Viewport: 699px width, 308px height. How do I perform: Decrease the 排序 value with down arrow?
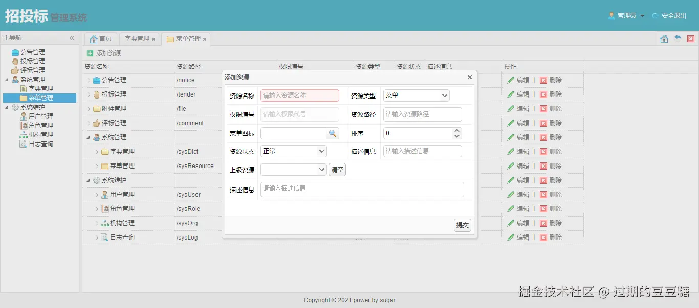pos(457,136)
